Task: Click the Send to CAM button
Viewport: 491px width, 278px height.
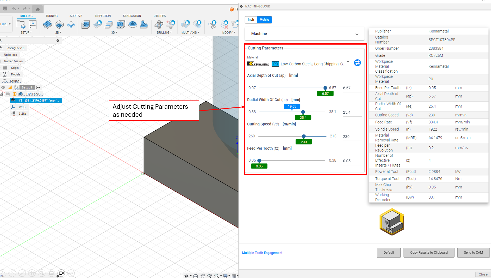Action: (x=473, y=253)
